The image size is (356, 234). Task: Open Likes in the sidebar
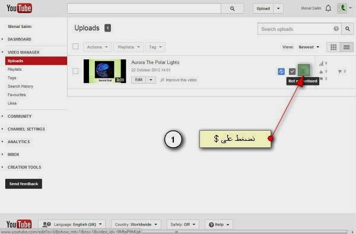coord(12,103)
